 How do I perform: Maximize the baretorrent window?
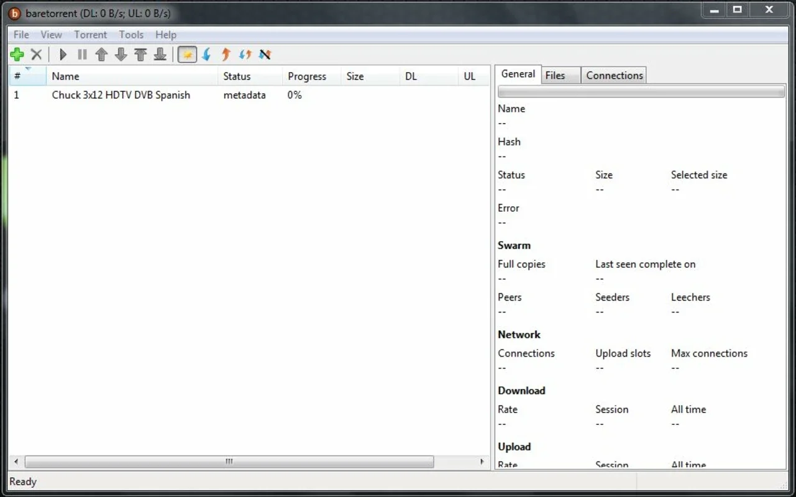tap(737, 10)
